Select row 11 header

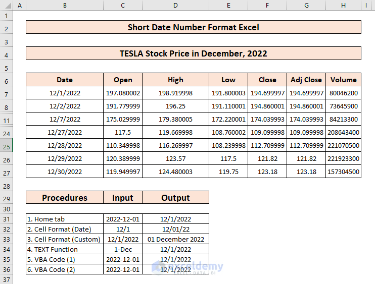pyautogui.click(x=7, y=119)
